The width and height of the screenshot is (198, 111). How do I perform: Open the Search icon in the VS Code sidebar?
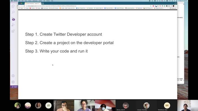click(13, 12)
